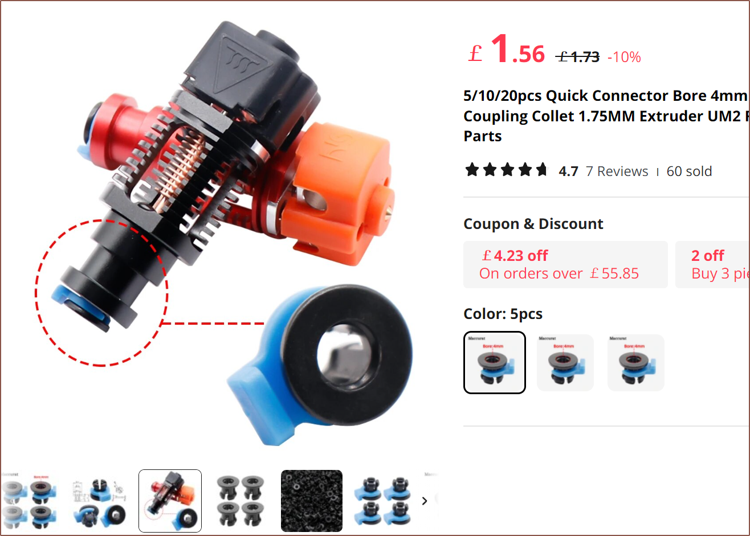Choose the third color variant swatch
The height and width of the screenshot is (536, 750).
tap(635, 362)
